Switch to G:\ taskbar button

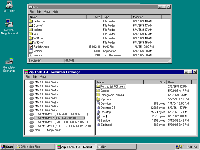click(x=116, y=147)
